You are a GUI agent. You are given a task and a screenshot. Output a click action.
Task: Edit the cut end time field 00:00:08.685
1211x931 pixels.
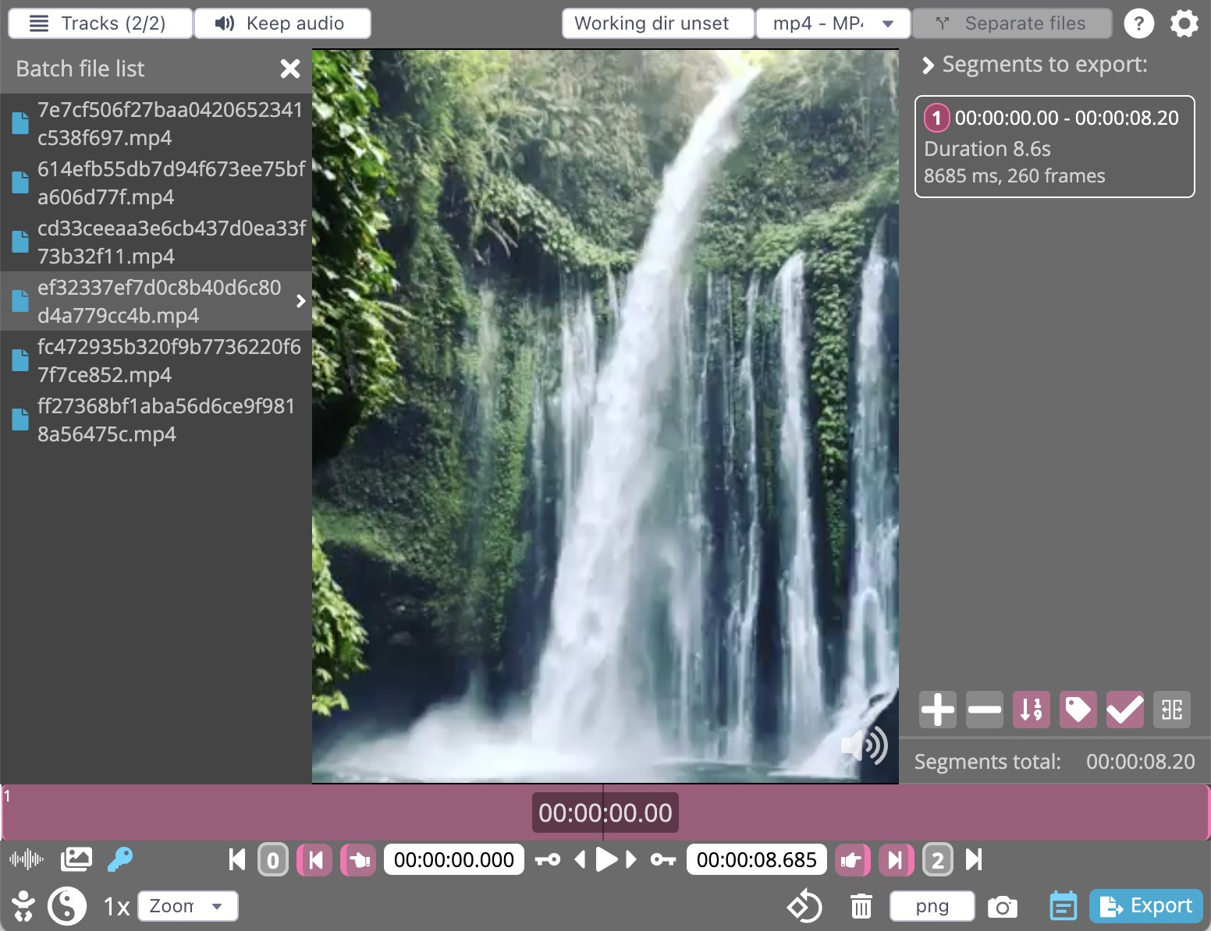(x=756, y=860)
